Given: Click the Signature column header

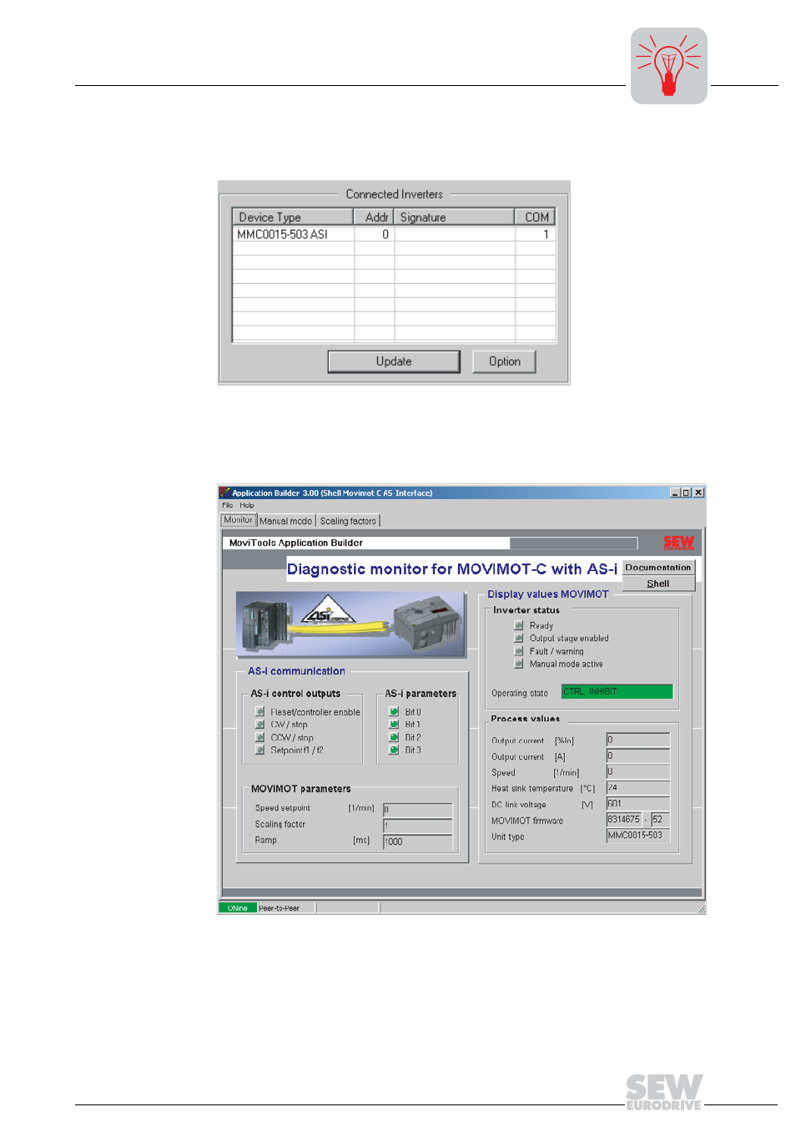Looking at the screenshot, I should 454,217.
